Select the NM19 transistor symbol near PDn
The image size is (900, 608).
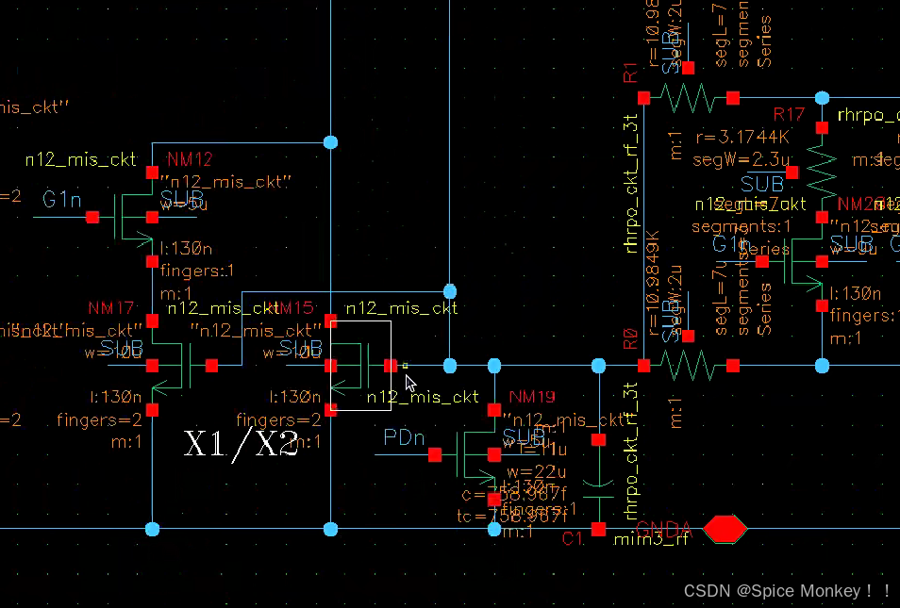pos(475,455)
